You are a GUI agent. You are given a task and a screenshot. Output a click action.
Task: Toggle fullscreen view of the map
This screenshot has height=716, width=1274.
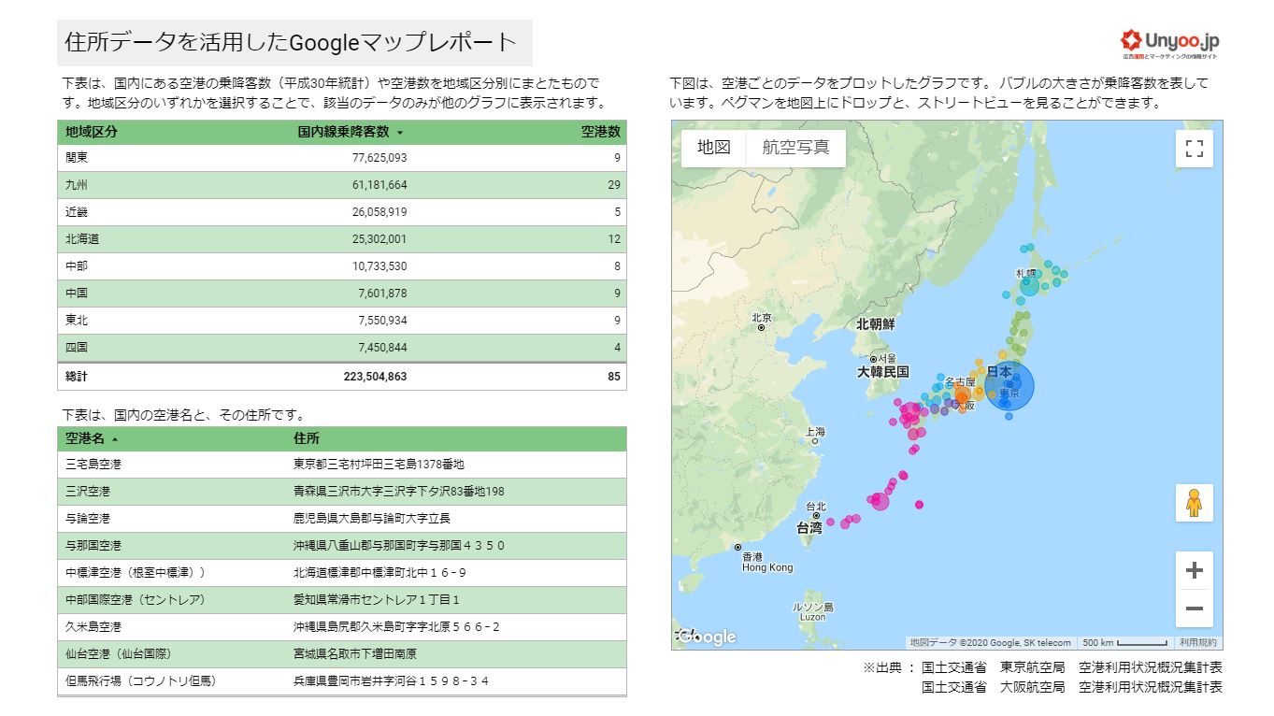click(x=1194, y=148)
